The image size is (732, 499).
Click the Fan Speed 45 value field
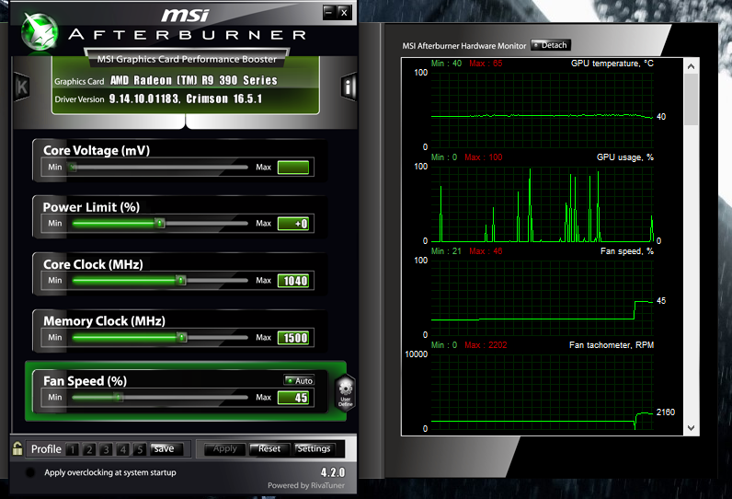tap(293, 398)
